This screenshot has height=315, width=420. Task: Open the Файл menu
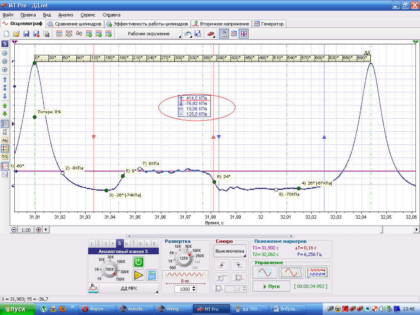(8, 15)
